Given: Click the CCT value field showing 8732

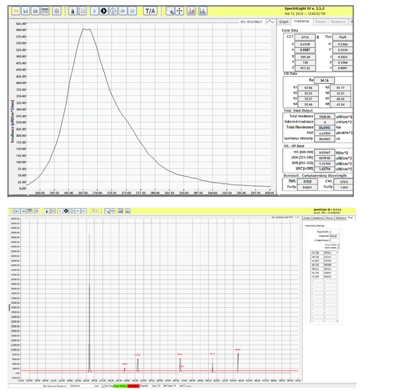Looking at the screenshot, I should (x=305, y=38).
